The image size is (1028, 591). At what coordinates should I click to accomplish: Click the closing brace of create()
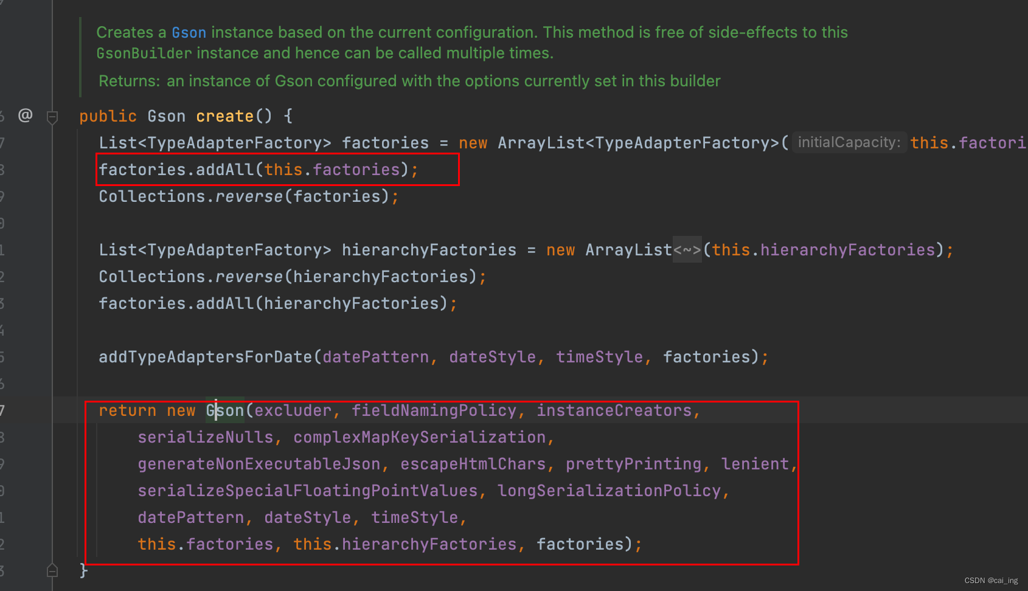pos(84,570)
